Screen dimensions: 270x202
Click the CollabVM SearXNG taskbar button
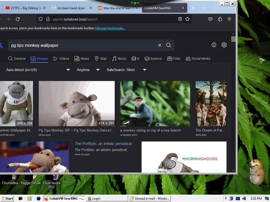(x=64, y=199)
